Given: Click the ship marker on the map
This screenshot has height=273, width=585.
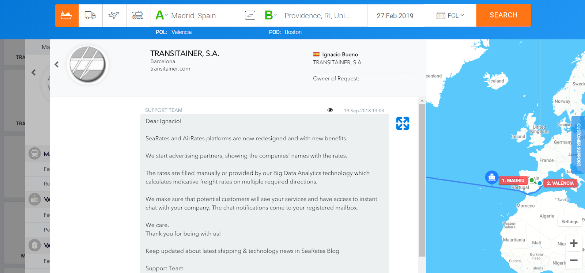Looking at the screenshot, I should [492, 177].
